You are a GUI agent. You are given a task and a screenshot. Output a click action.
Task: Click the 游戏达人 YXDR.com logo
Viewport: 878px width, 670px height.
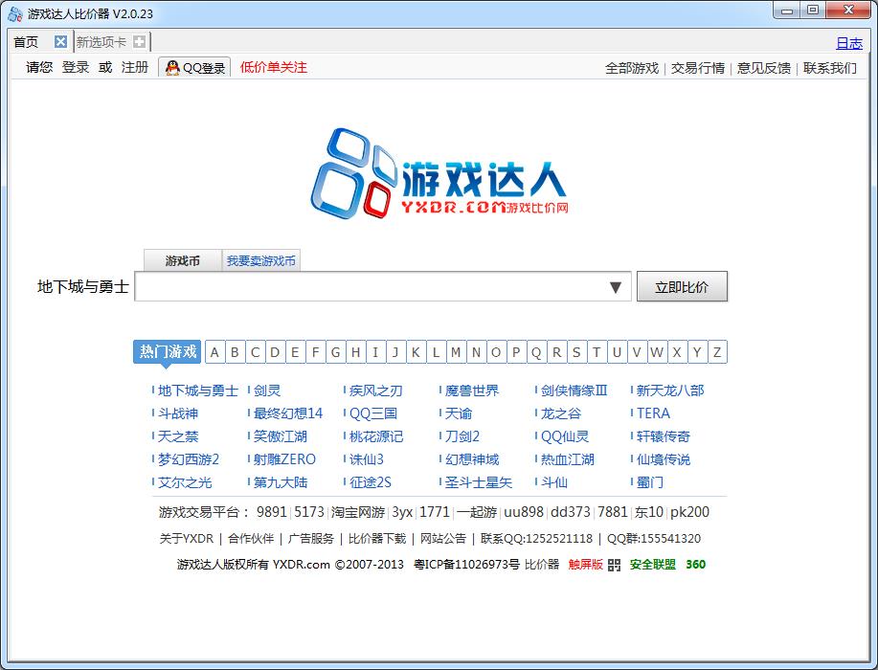tap(439, 174)
